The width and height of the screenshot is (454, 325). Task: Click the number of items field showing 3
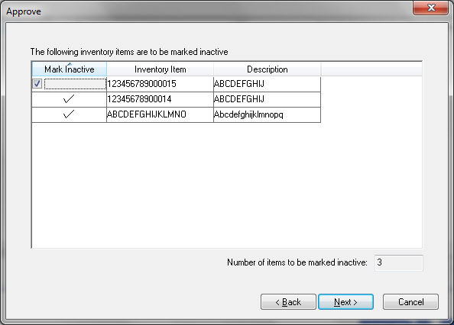399,262
